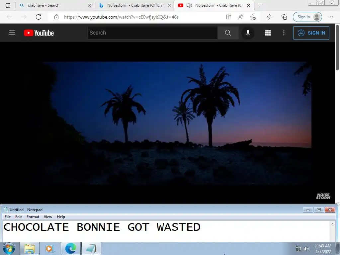The height and width of the screenshot is (255, 340).
Task: Go to YouTube home via logo
Action: (x=39, y=33)
